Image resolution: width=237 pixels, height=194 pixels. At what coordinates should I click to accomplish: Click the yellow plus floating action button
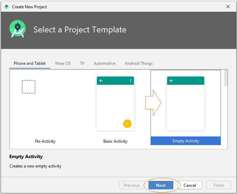[127, 124]
